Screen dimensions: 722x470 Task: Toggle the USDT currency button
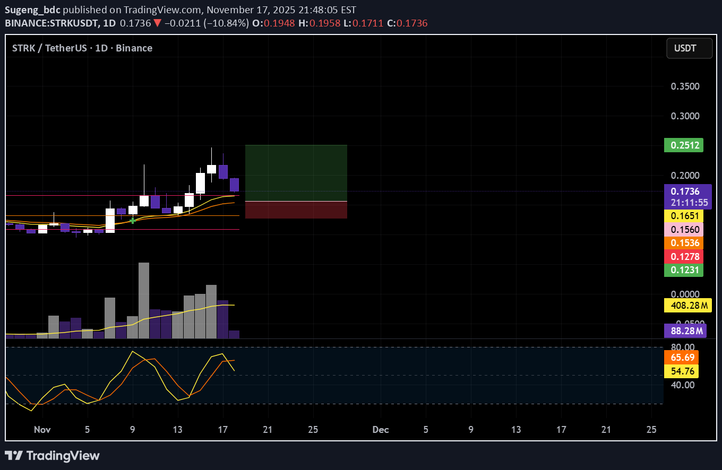pos(689,48)
